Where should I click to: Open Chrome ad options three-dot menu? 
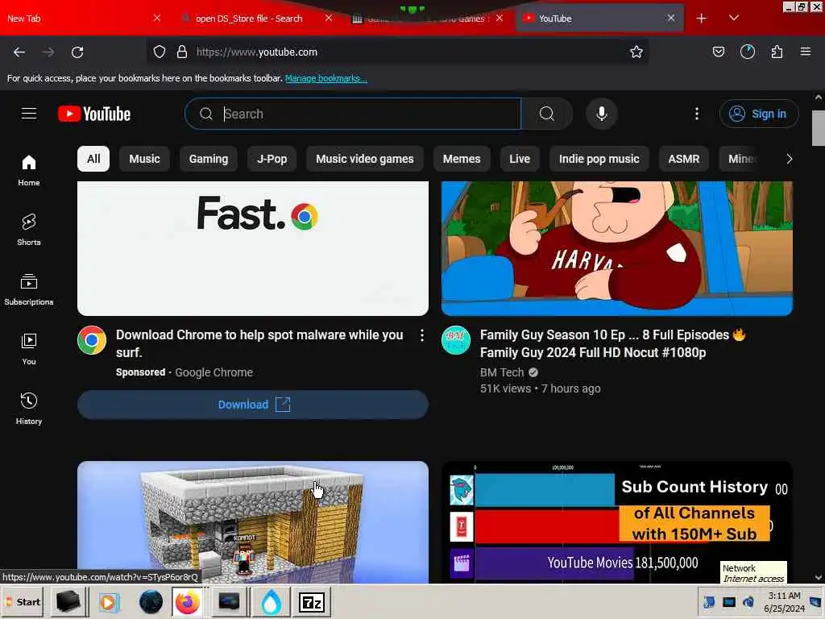(x=422, y=335)
